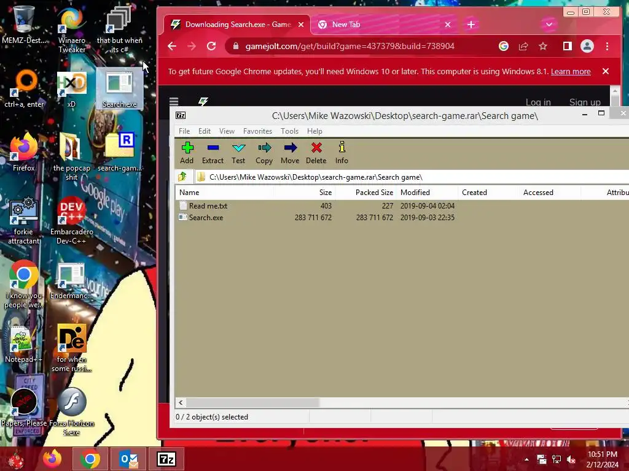Select the Recycle Bin named MEMZ-Dest...
The height and width of the screenshot is (471, 629).
[24, 25]
